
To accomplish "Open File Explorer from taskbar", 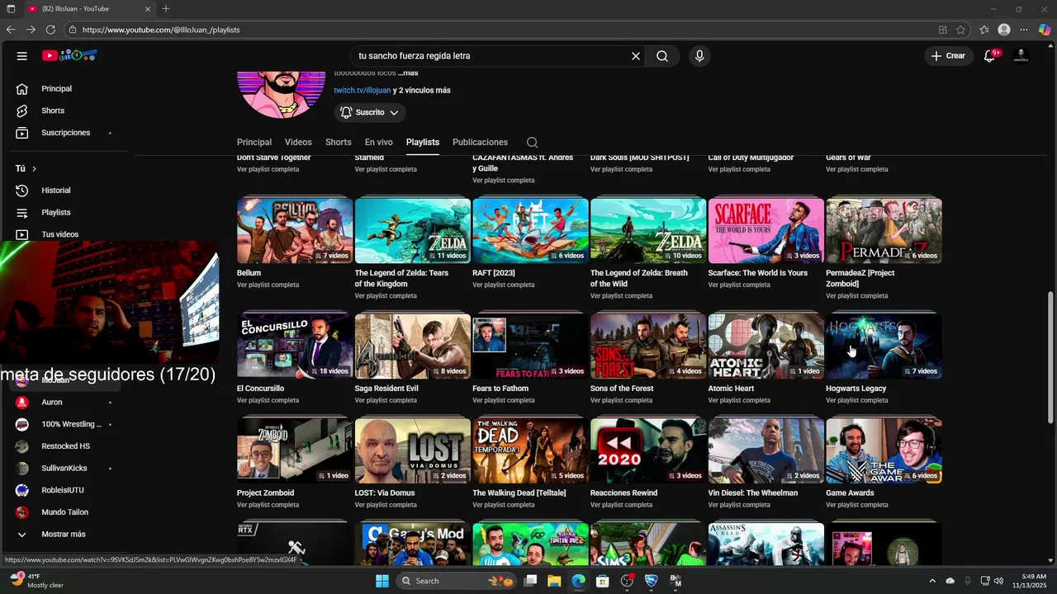I will coord(554,581).
